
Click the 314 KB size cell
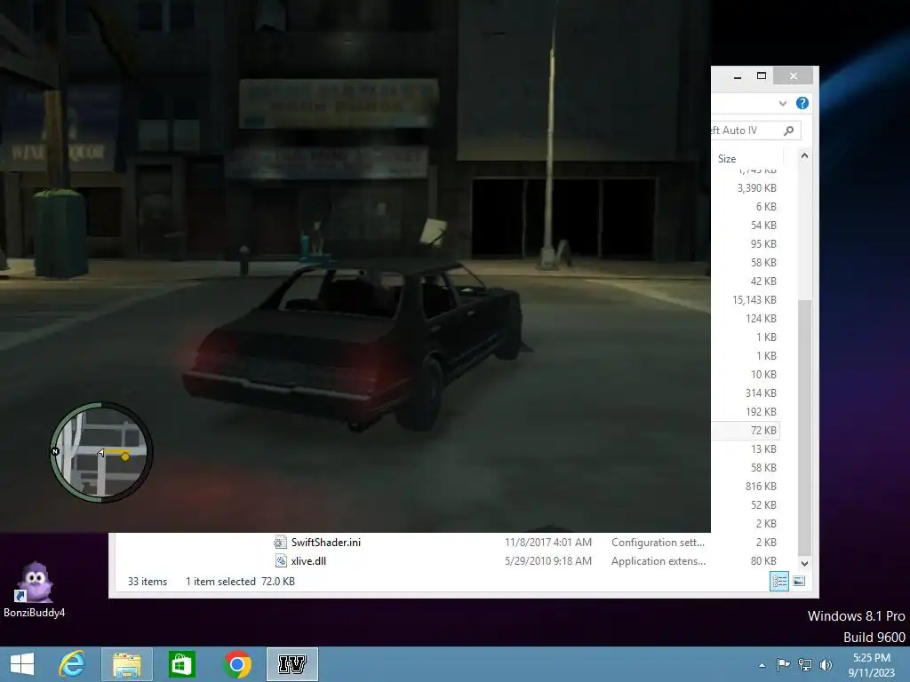[761, 393]
